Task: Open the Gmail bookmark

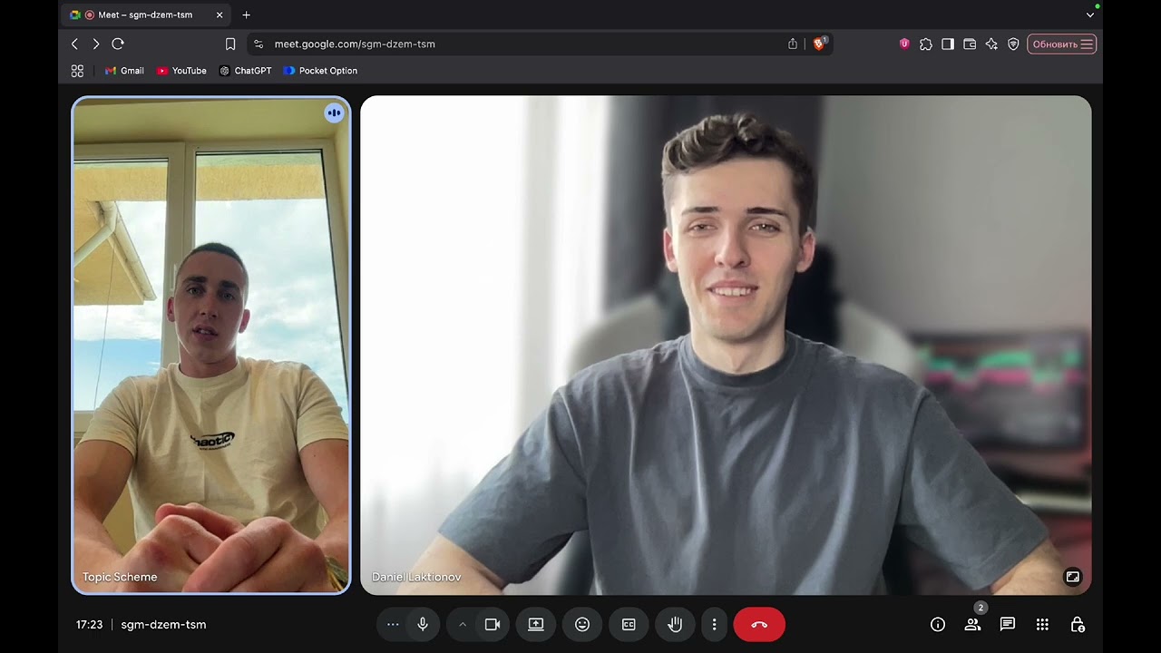Action: [124, 71]
